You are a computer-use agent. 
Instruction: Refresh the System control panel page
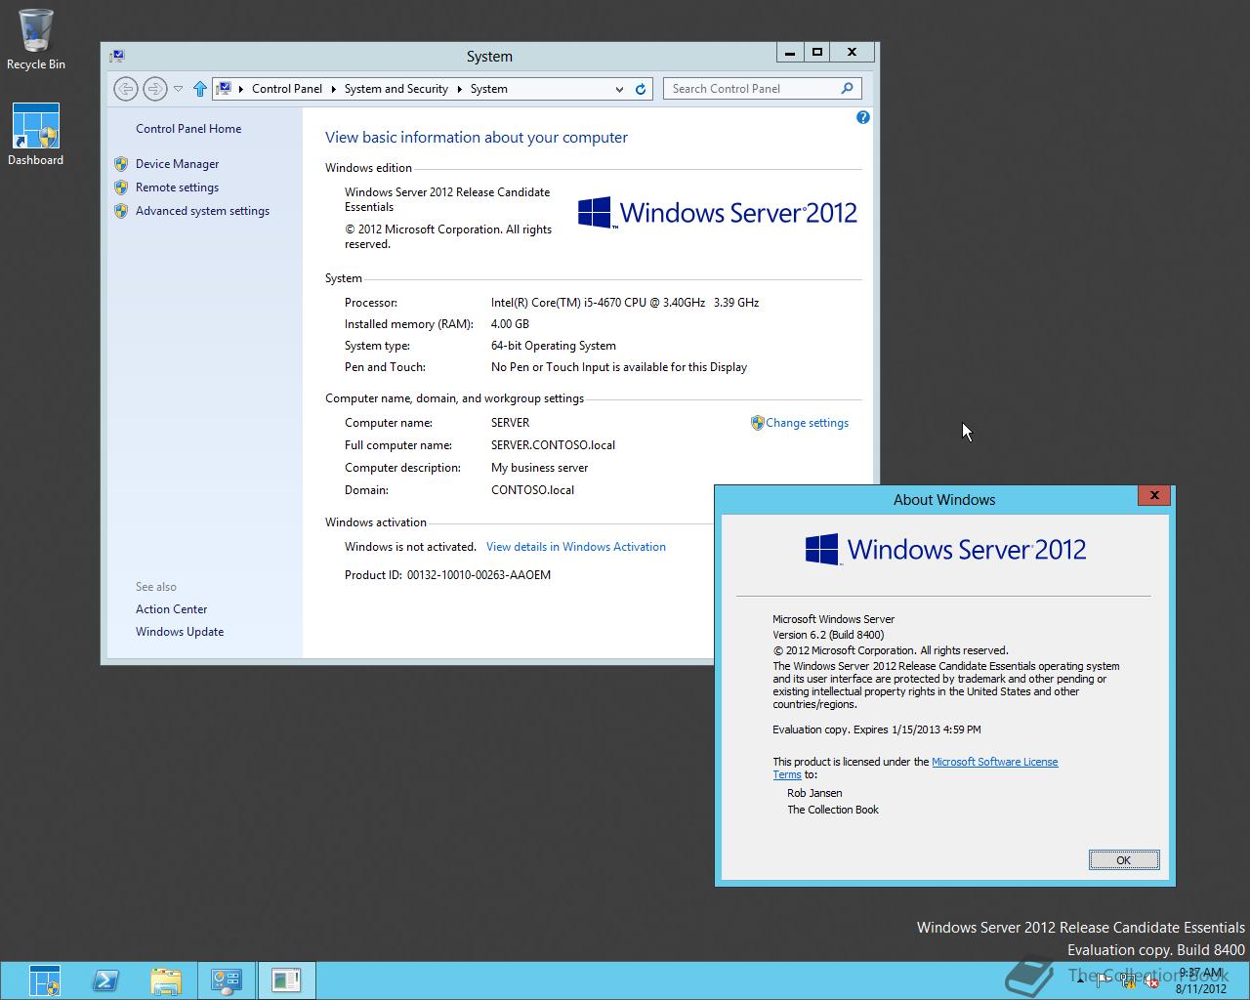(x=641, y=89)
